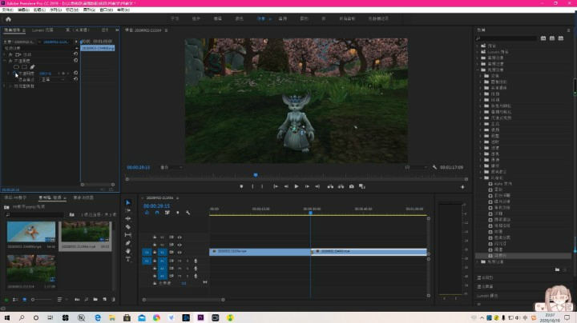Click Lift button in Program Monitor
577x323 pixels.
coord(330,186)
